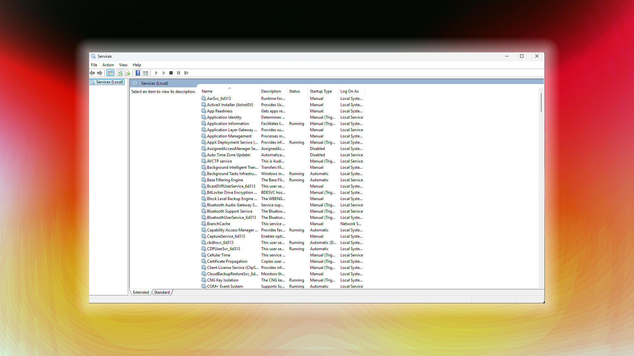Click the gear icon beside cbdhsvc_6d313

point(204,242)
